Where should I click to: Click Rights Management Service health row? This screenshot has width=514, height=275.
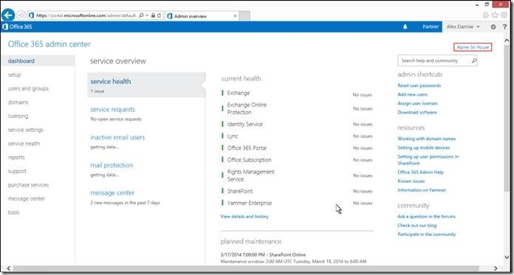pyautogui.click(x=297, y=175)
